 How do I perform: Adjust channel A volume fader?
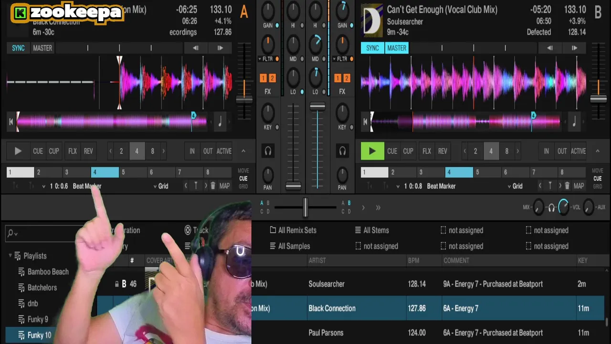293,186
